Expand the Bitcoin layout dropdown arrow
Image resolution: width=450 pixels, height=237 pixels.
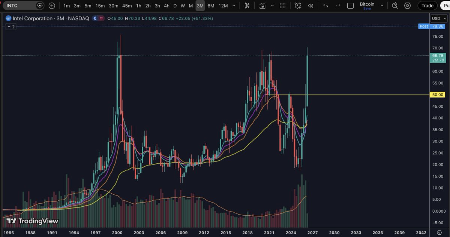click(382, 6)
